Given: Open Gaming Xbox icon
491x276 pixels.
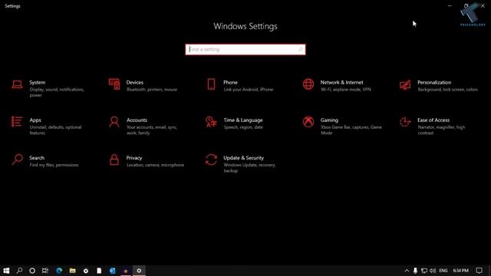Looking at the screenshot, I should click(308, 122).
